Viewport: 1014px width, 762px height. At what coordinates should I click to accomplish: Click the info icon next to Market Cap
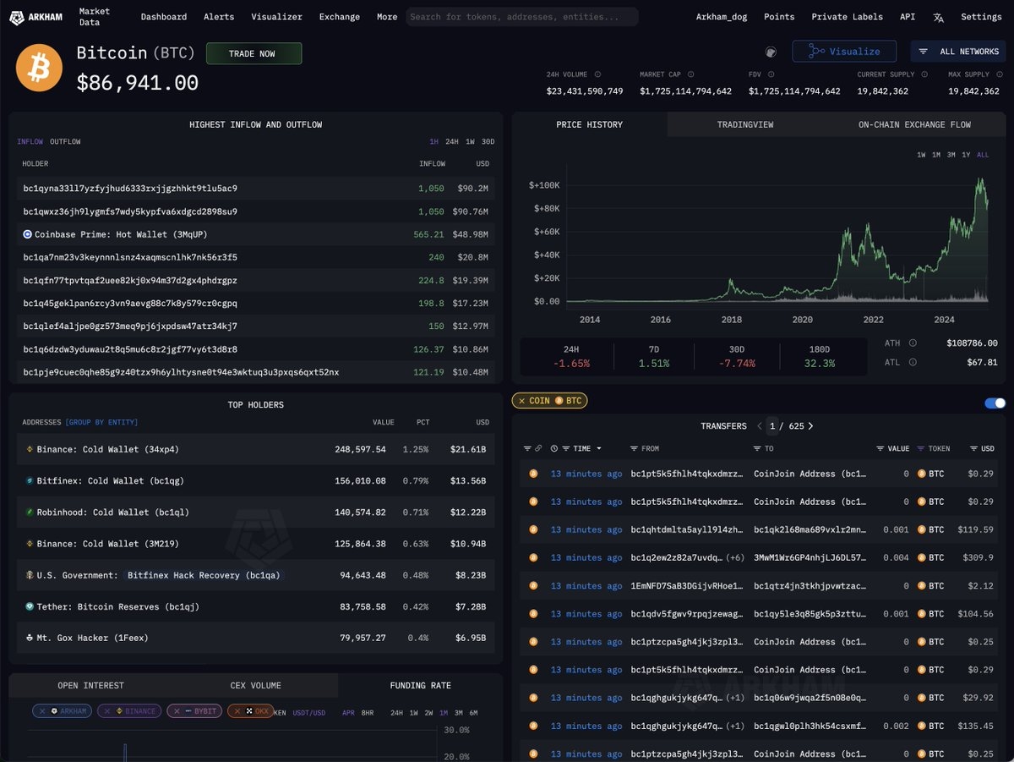[x=690, y=74]
